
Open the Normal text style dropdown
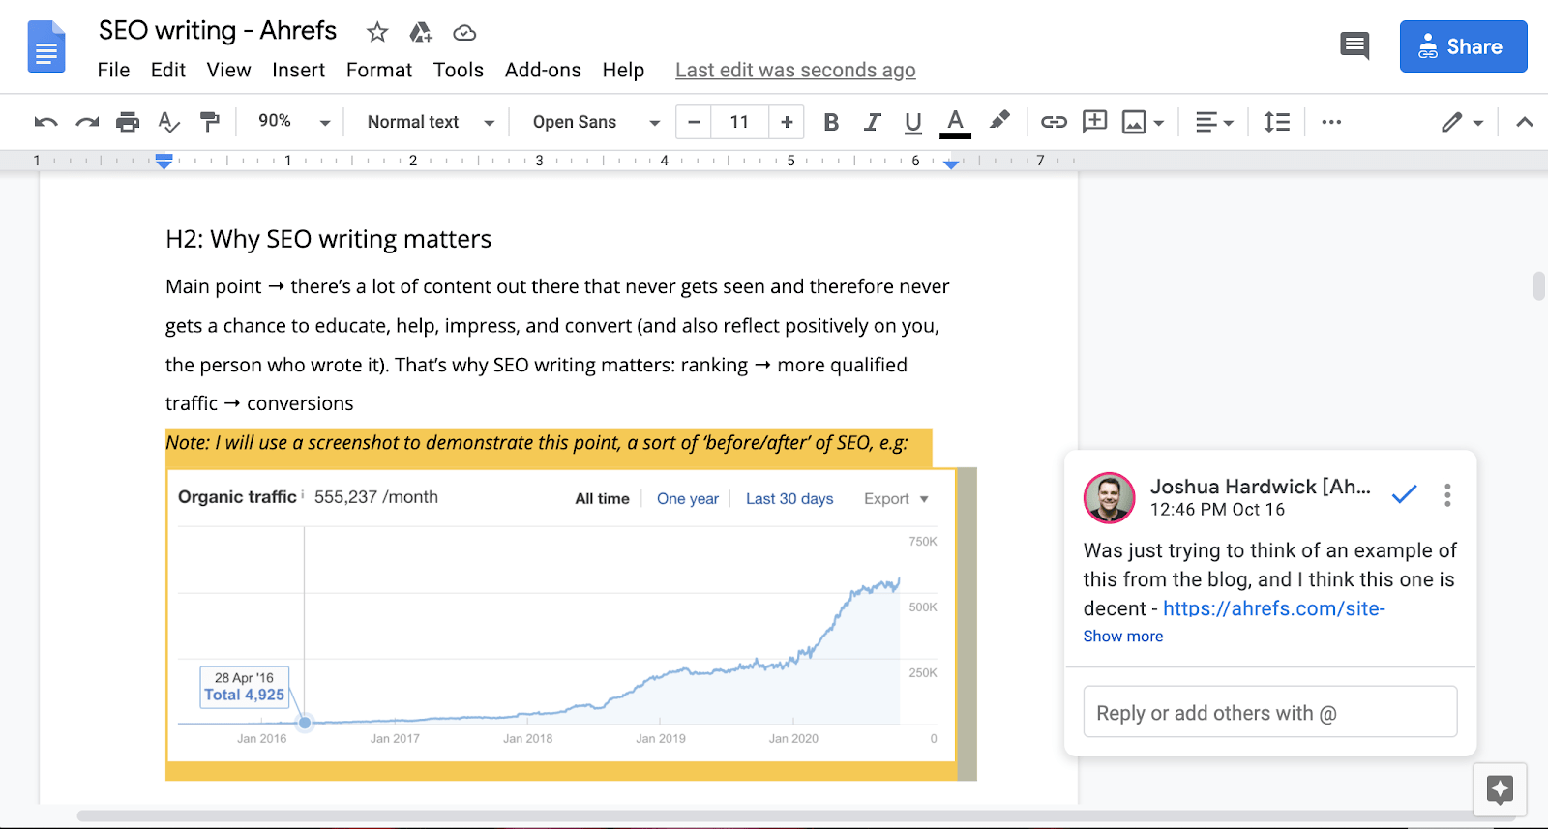(431, 122)
